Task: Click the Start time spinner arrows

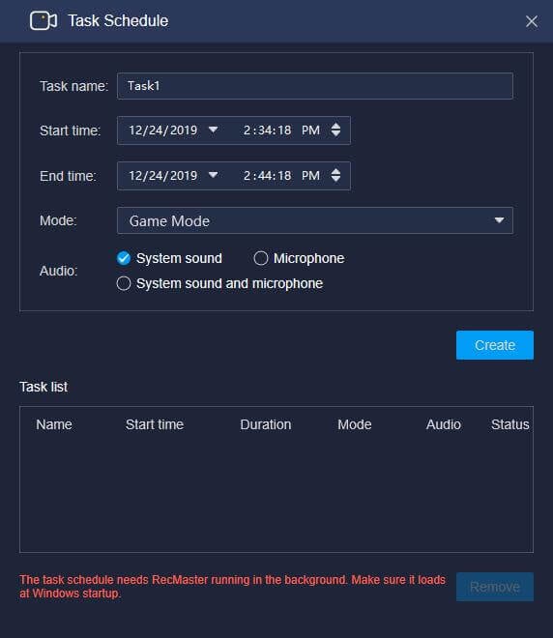Action: pos(335,130)
